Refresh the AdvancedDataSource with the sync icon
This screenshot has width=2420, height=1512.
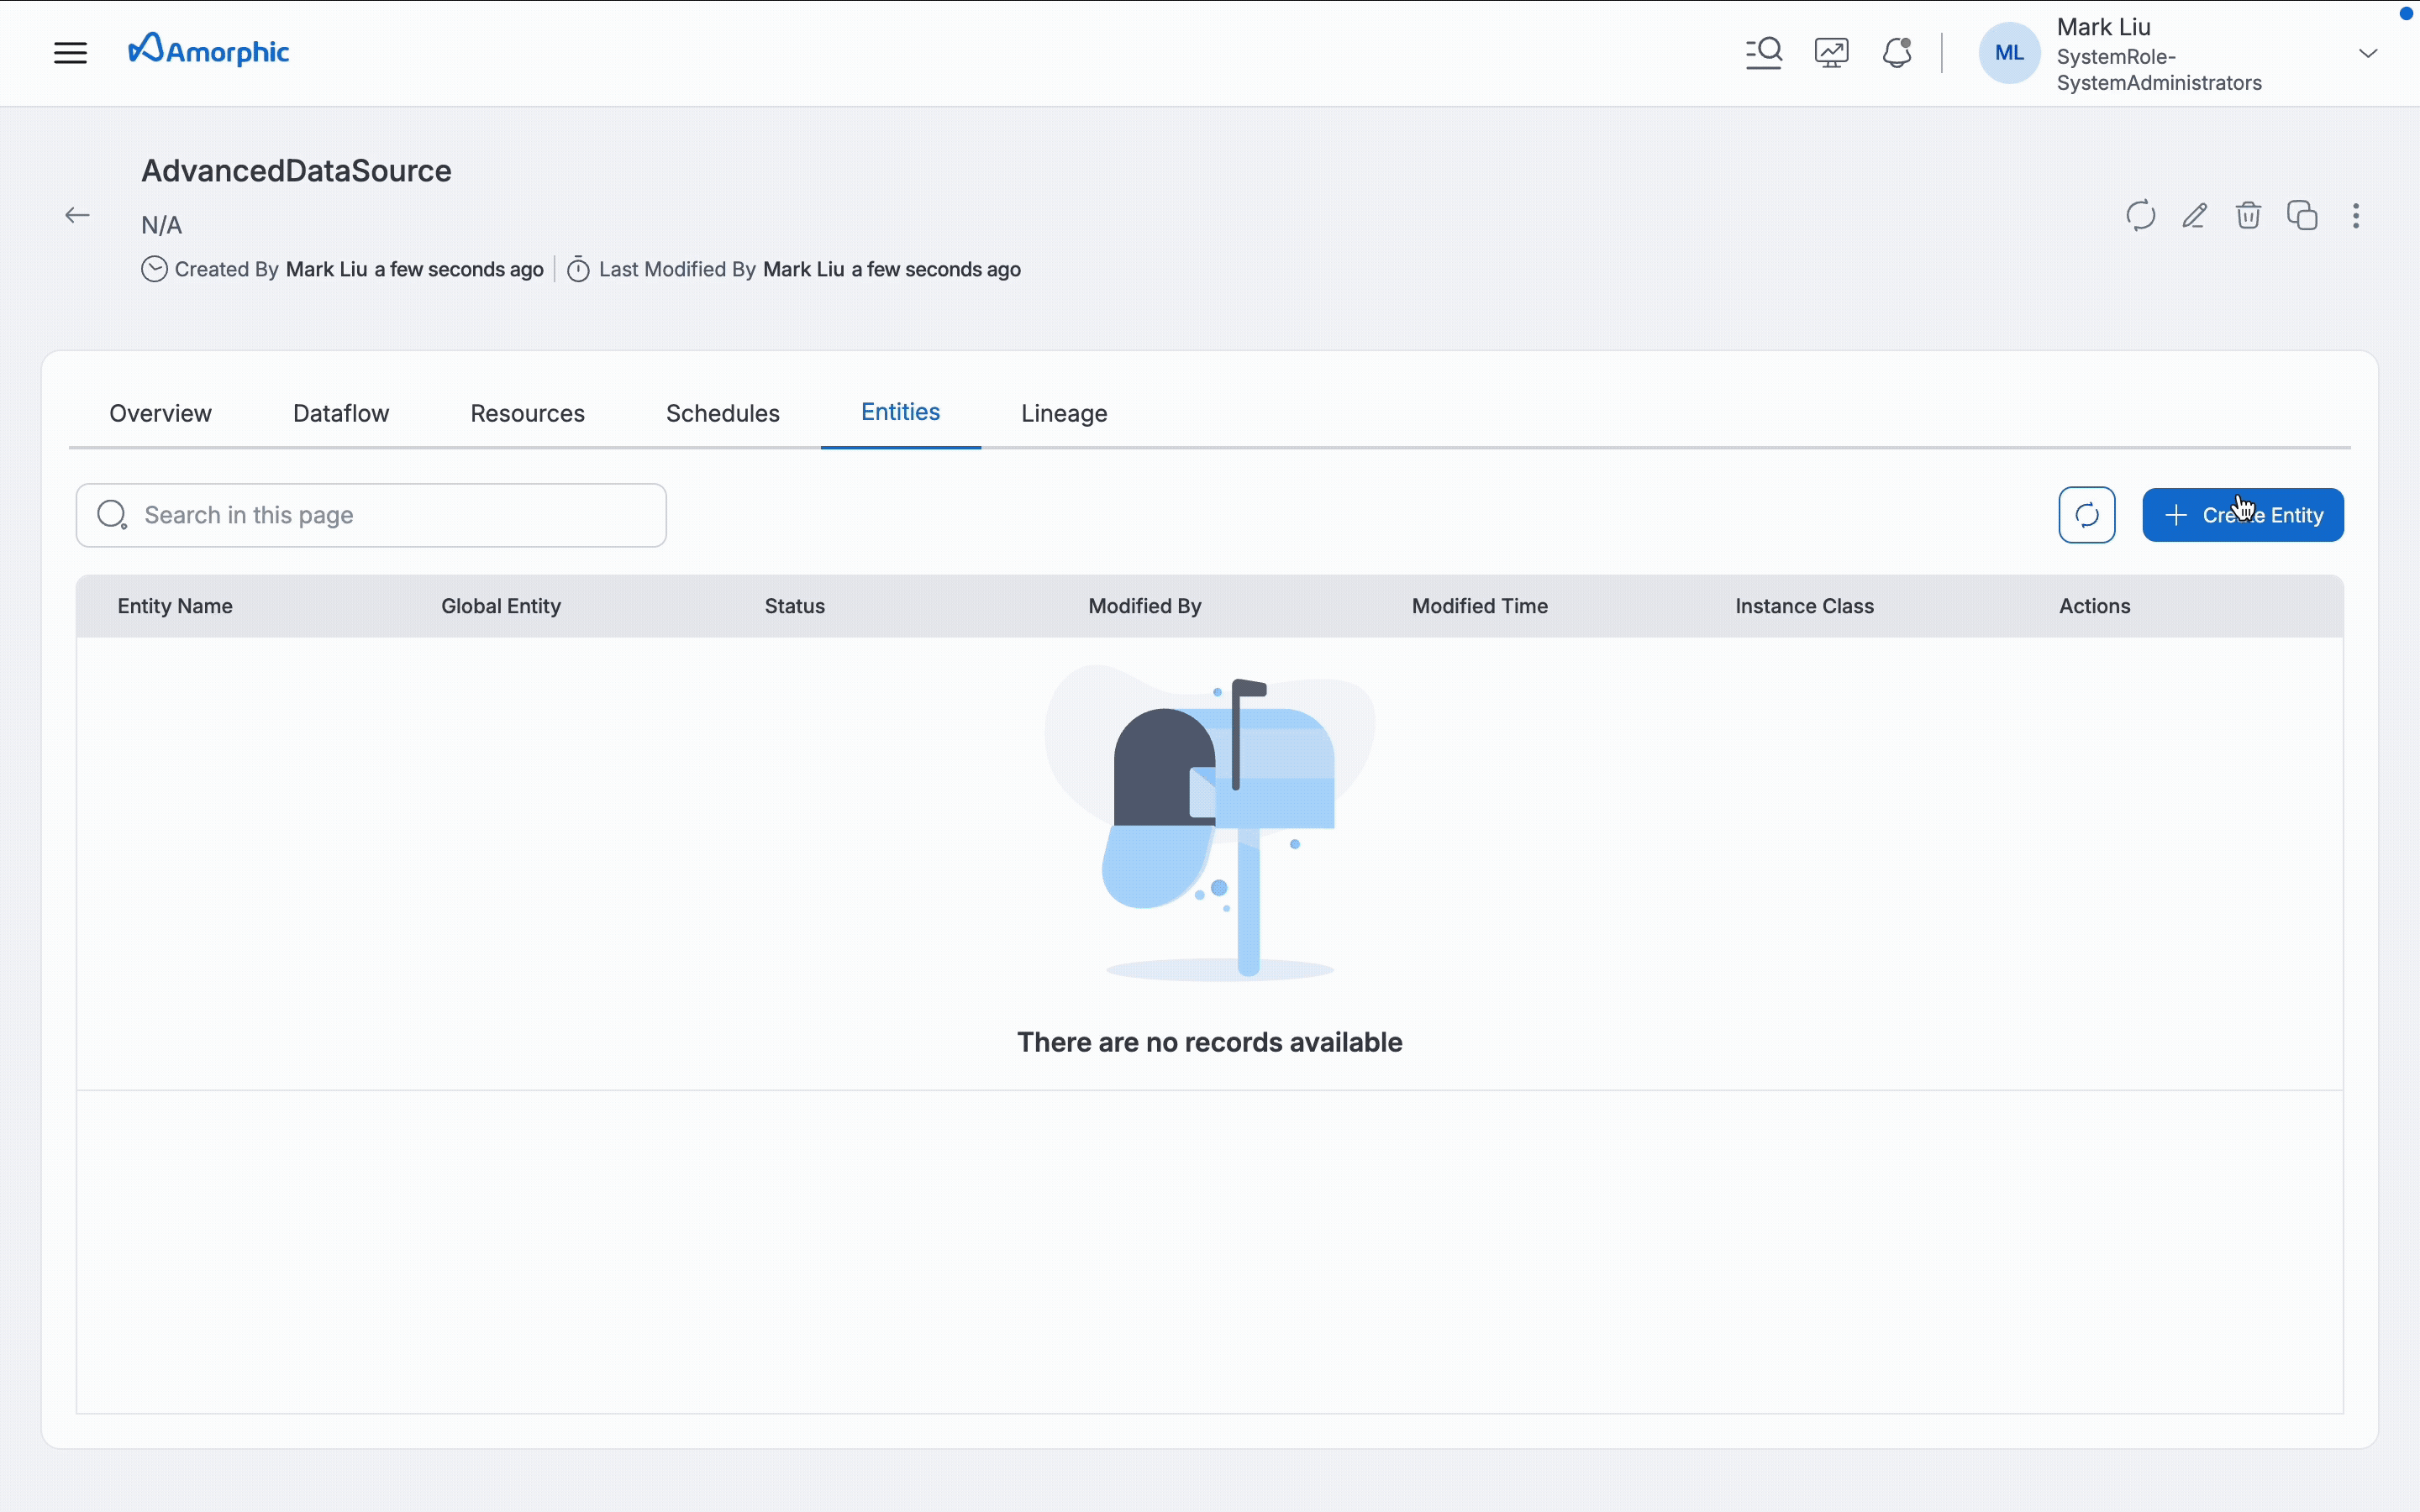click(x=2139, y=215)
